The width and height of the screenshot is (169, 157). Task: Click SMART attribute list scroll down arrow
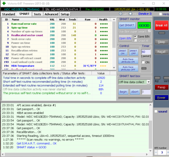114,68
